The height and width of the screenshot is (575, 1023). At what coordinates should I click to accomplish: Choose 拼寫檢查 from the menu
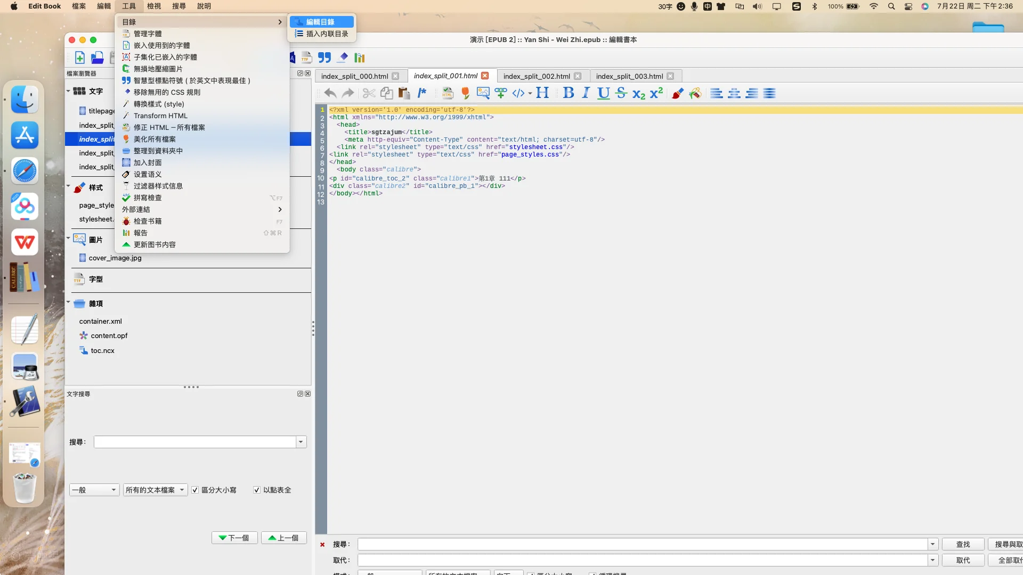pos(202,198)
